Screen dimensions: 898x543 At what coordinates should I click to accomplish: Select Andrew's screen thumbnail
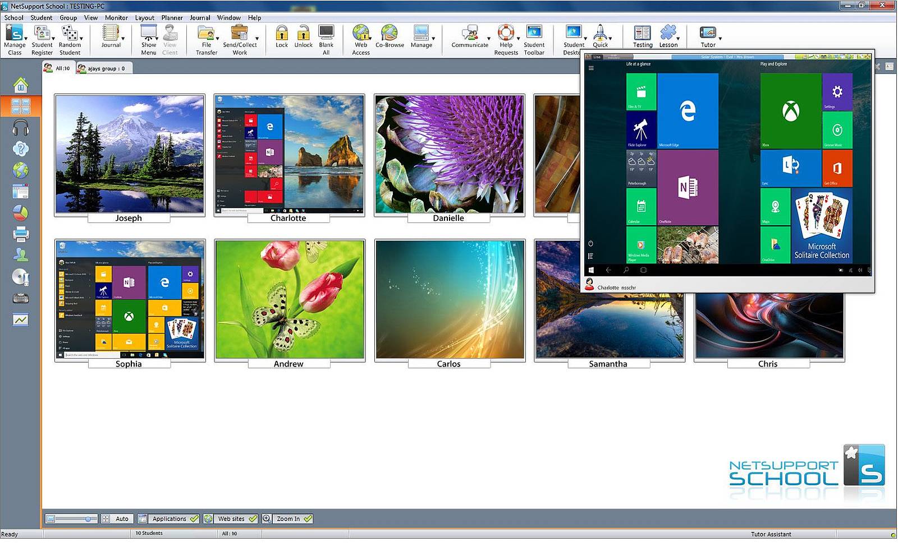click(x=289, y=300)
